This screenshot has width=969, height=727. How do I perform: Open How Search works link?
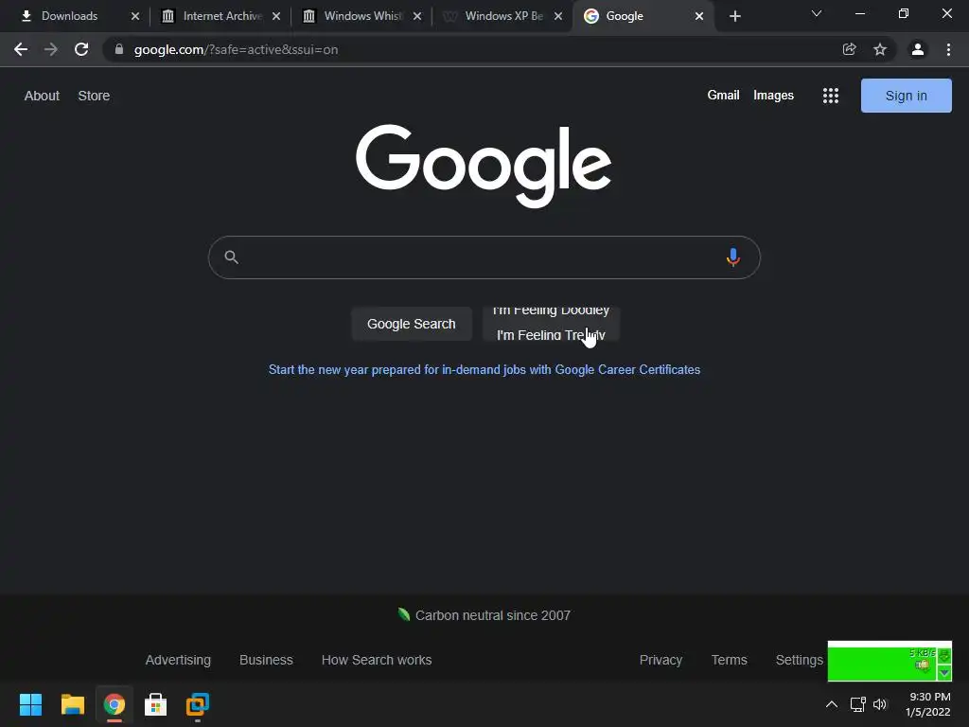coord(377,660)
